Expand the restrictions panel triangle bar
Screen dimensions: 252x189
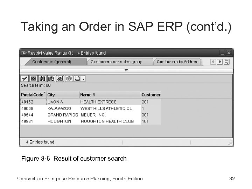126,70
